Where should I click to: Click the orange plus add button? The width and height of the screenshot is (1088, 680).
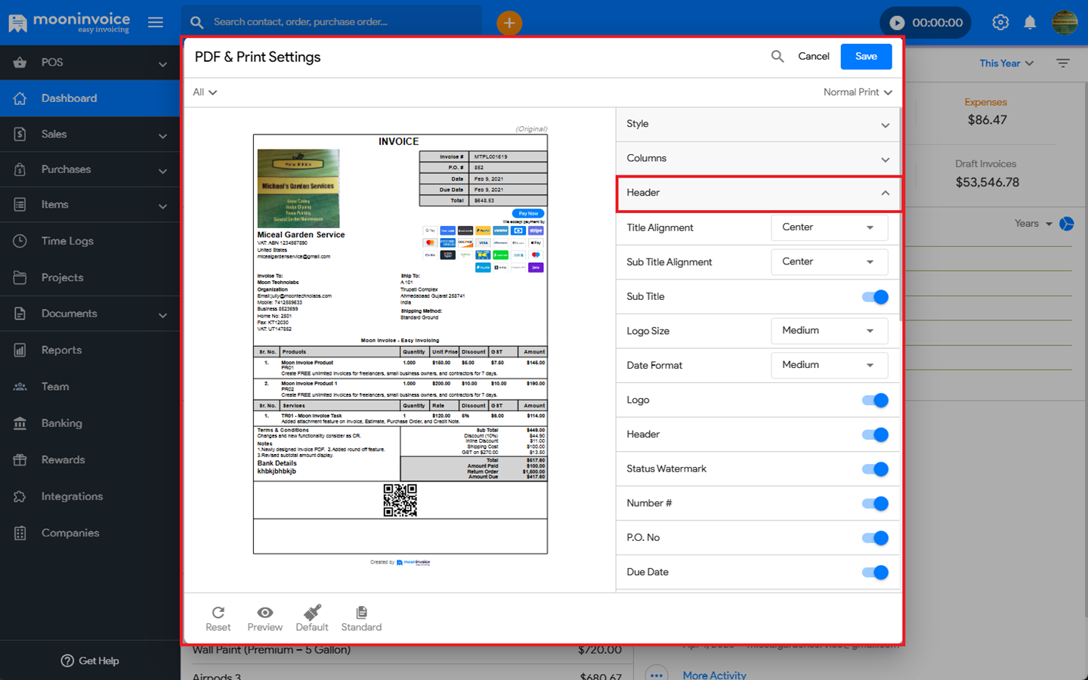pos(509,23)
